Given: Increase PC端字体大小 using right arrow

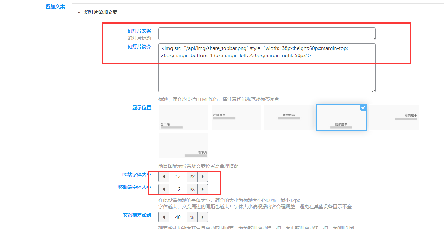Looking at the screenshot, I should (203, 177).
